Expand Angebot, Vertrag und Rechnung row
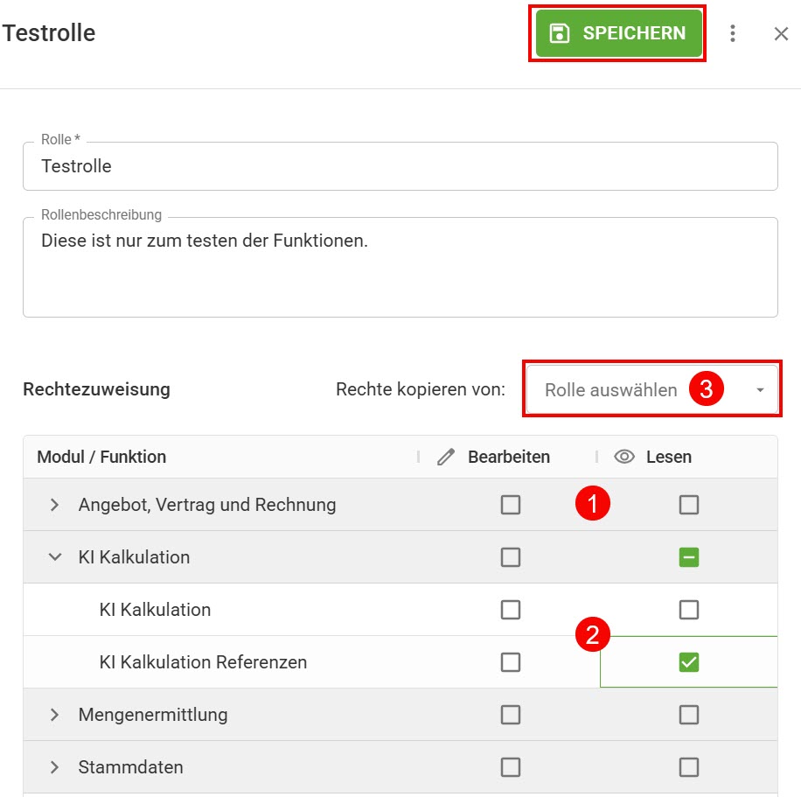 point(55,505)
